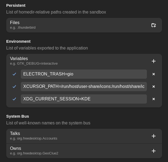The height and width of the screenshot is (162, 168).
Task: Remove the ELECTRON_TRASH=gio variable
Action: (x=154, y=74)
